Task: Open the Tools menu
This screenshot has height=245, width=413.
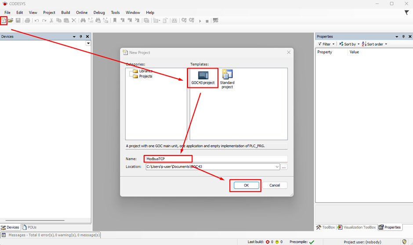Action: [115, 12]
